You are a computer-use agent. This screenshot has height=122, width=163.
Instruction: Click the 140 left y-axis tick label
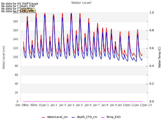[x=16, y=39]
